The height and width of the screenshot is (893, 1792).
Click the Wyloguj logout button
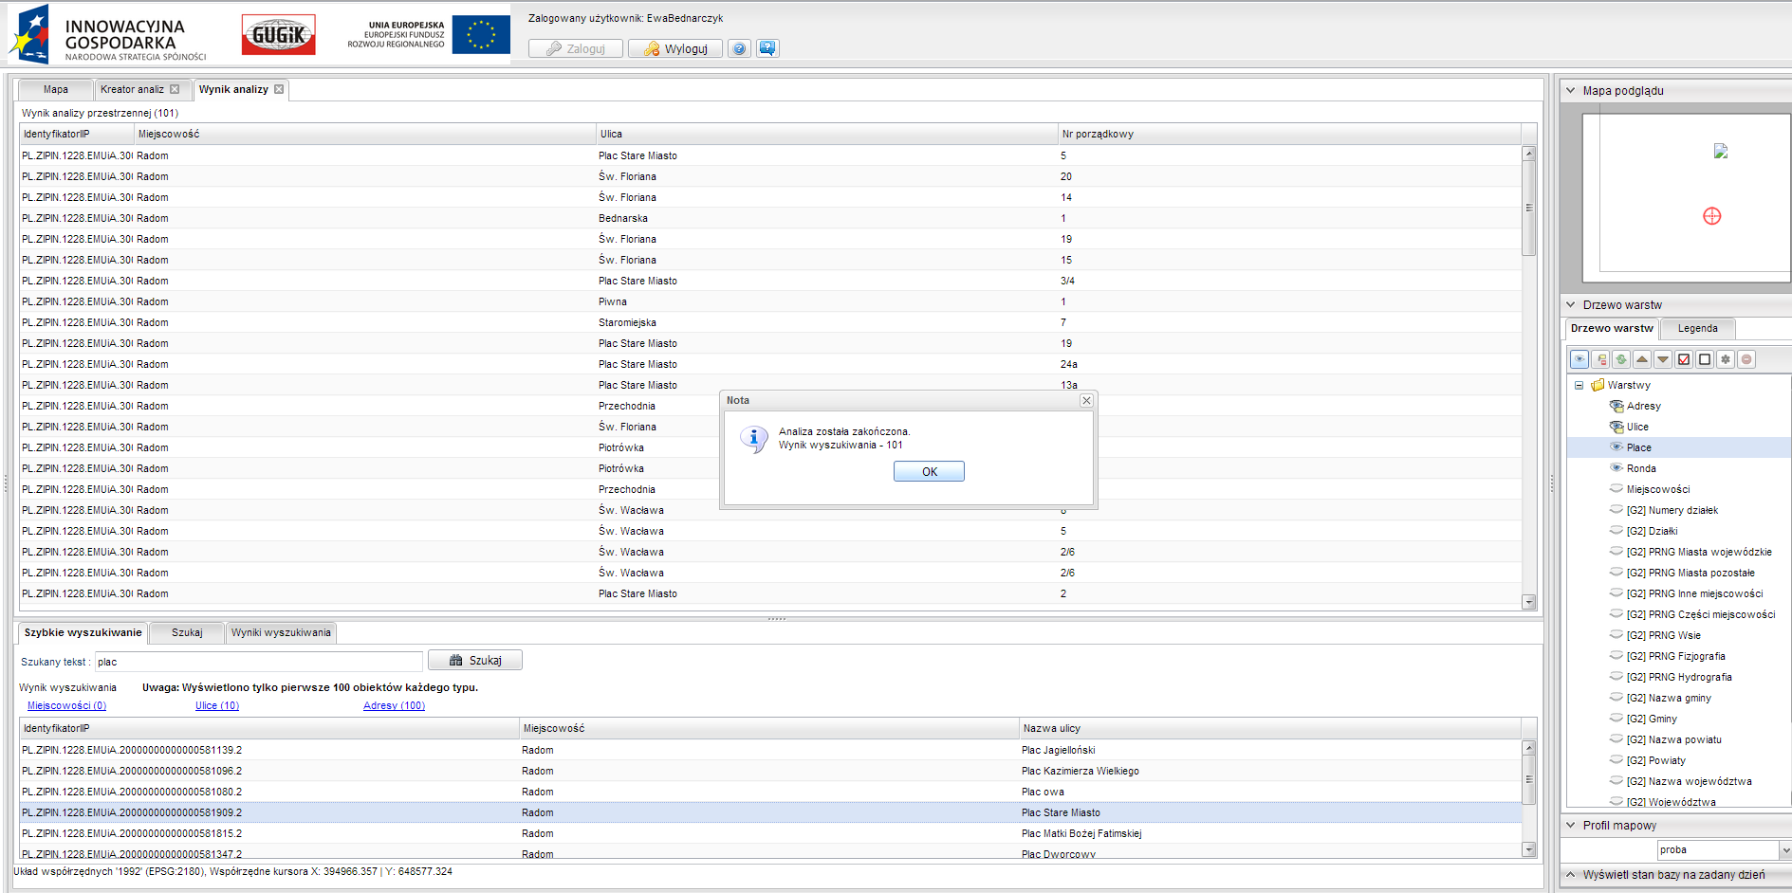675,48
